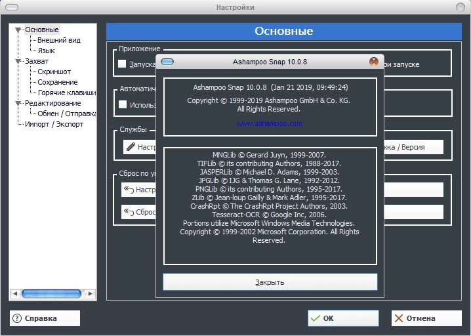Select Редактирование category

click(x=53, y=104)
